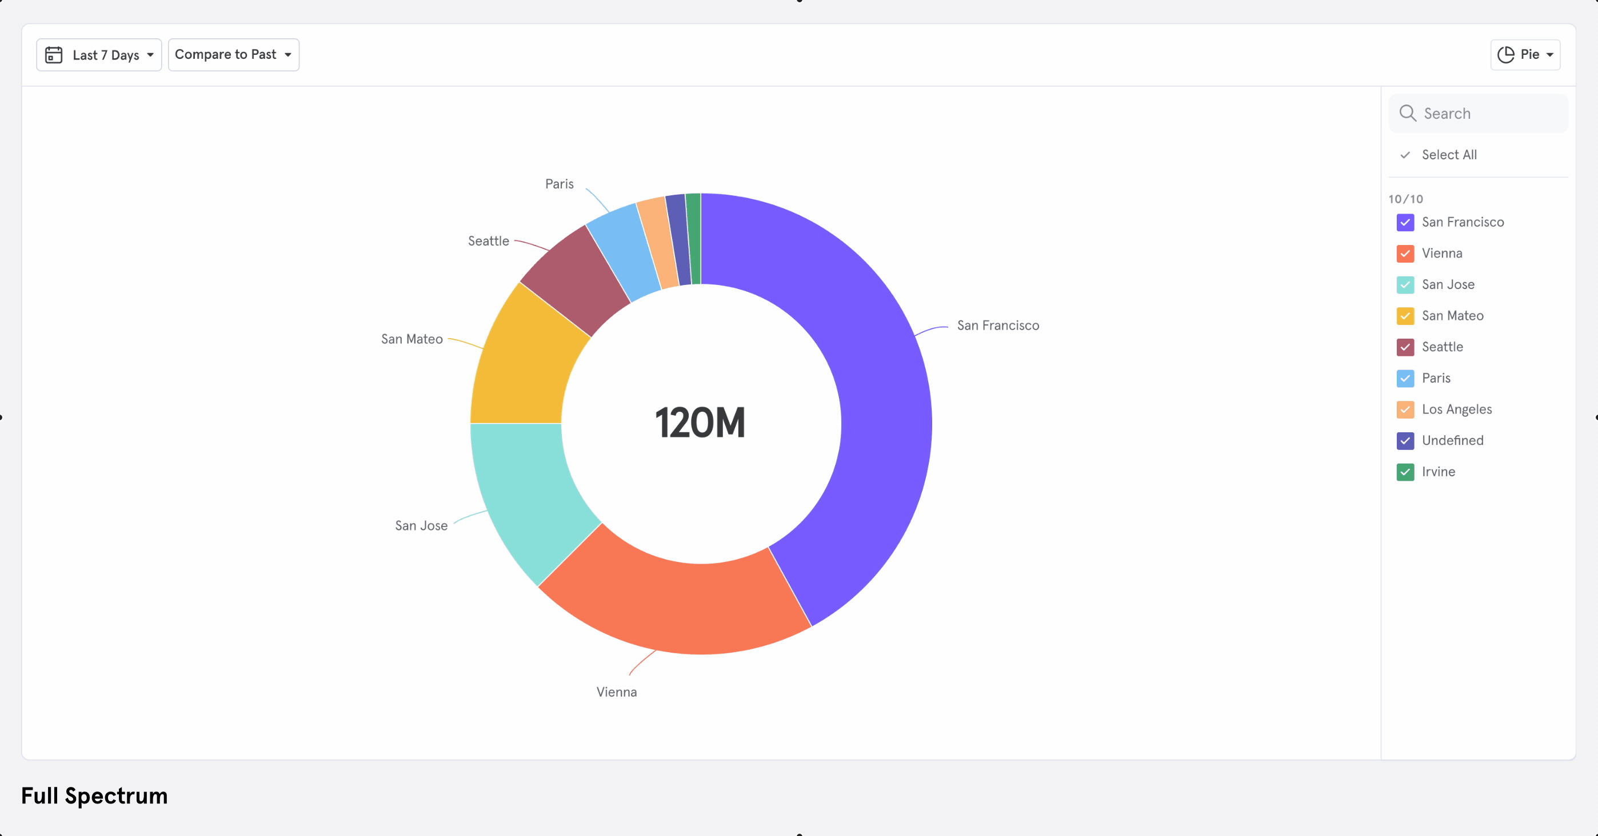Click the magnifier search icon
Viewport: 1598px width, 836px height.
(1408, 114)
